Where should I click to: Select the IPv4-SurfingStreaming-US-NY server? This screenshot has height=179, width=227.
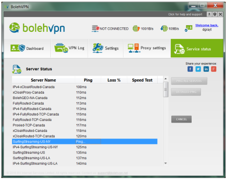(x=85, y=147)
